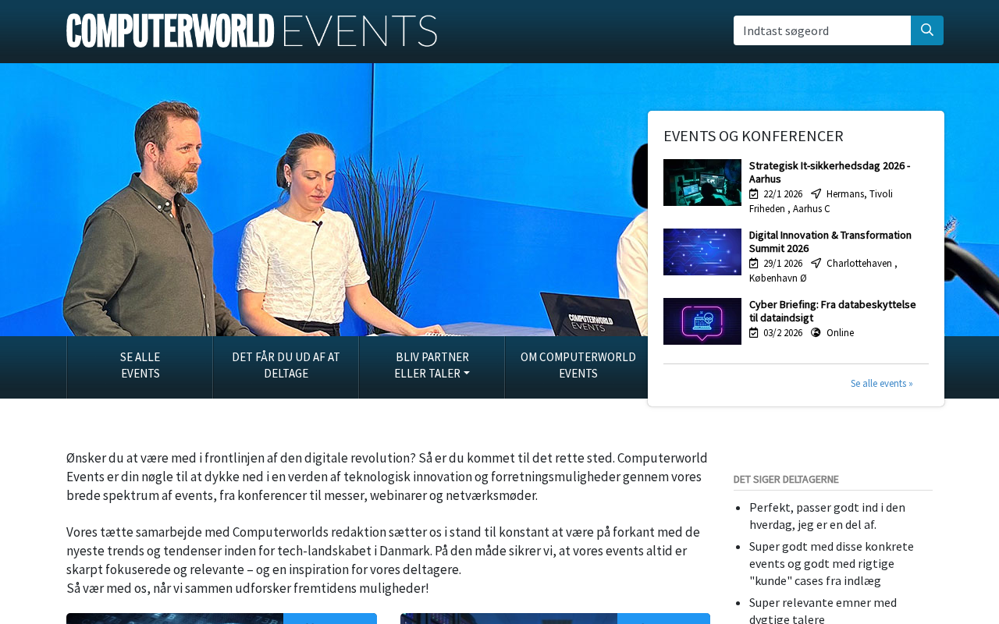Open 'Se alle events' menu item
Viewport: 999px width, 624px height.
click(x=140, y=365)
